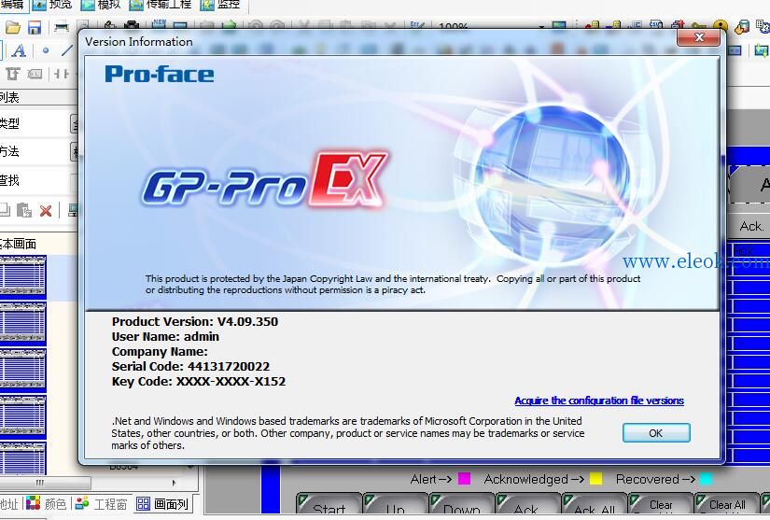Click the CSV export toolbar icon
This screenshot has width=770, height=520.
tap(656, 24)
